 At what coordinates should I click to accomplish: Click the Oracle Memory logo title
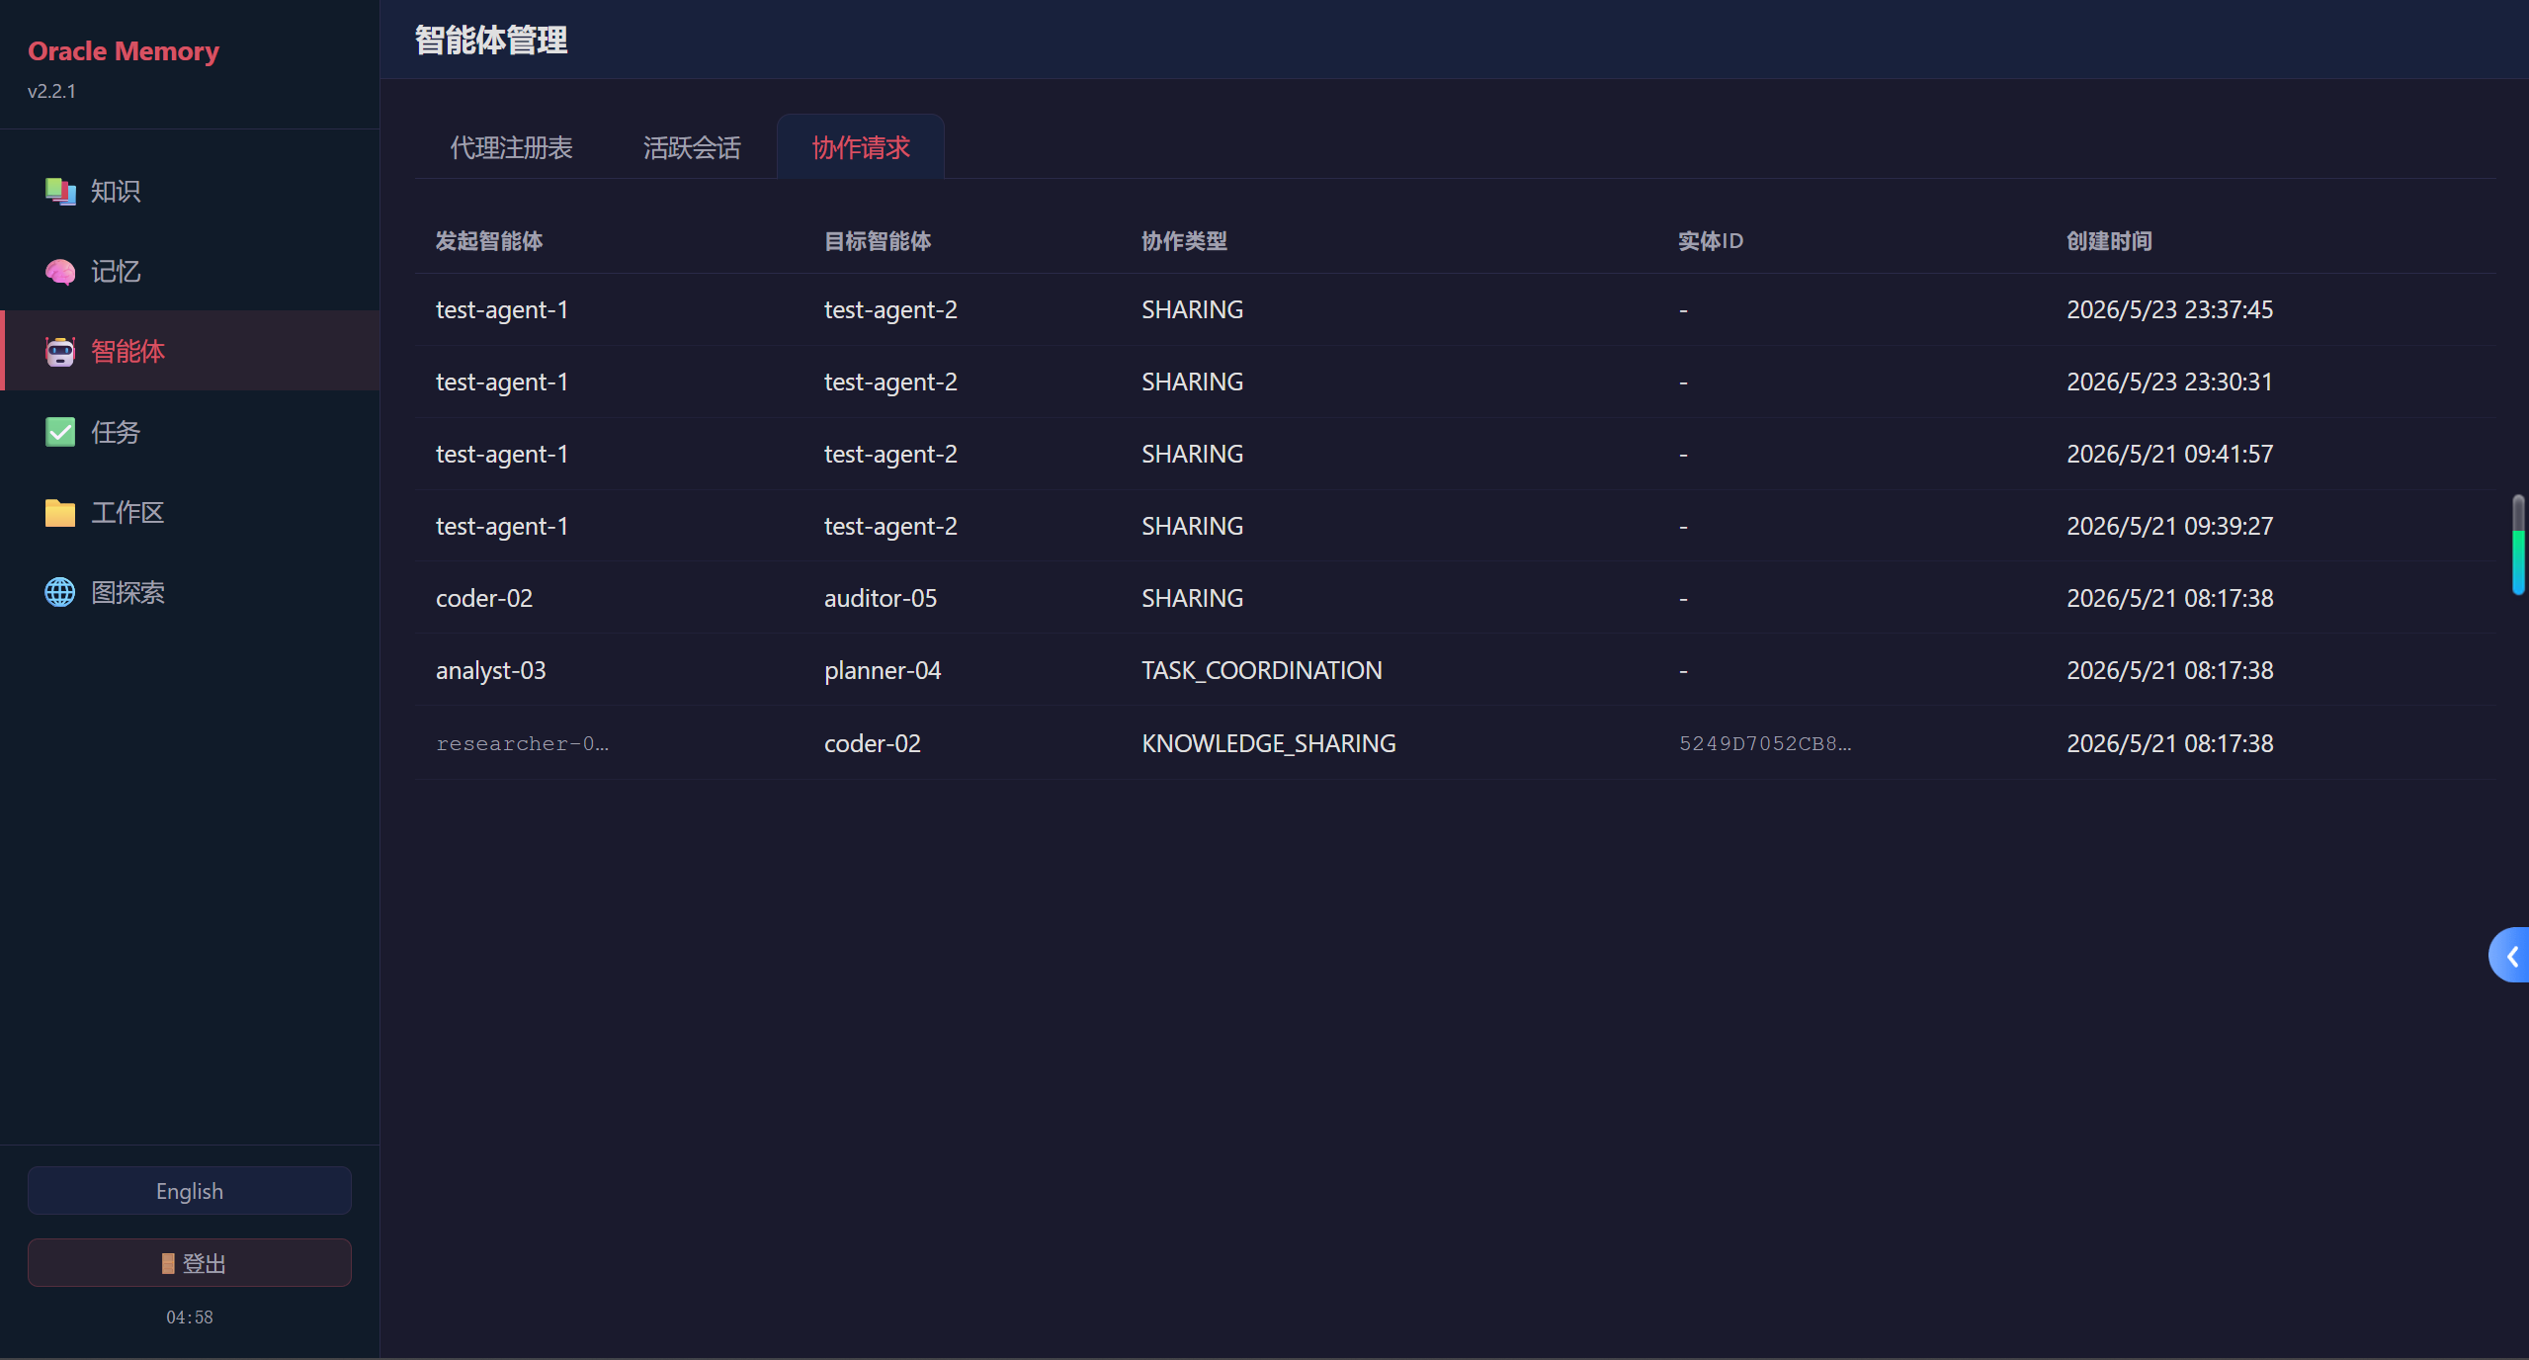(x=124, y=51)
